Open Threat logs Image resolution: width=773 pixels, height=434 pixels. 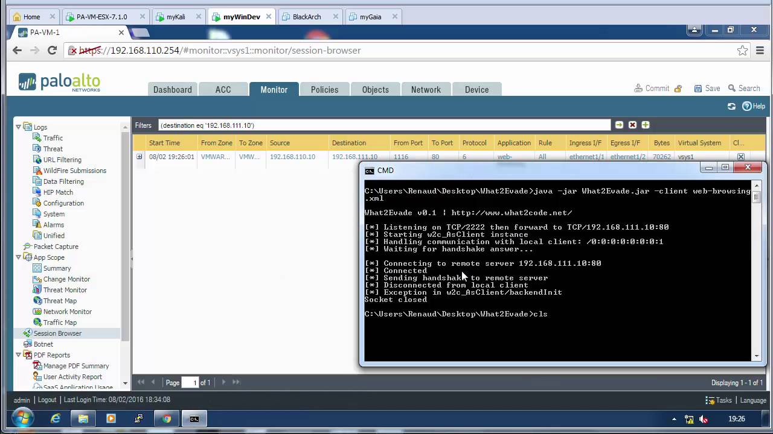tap(53, 149)
